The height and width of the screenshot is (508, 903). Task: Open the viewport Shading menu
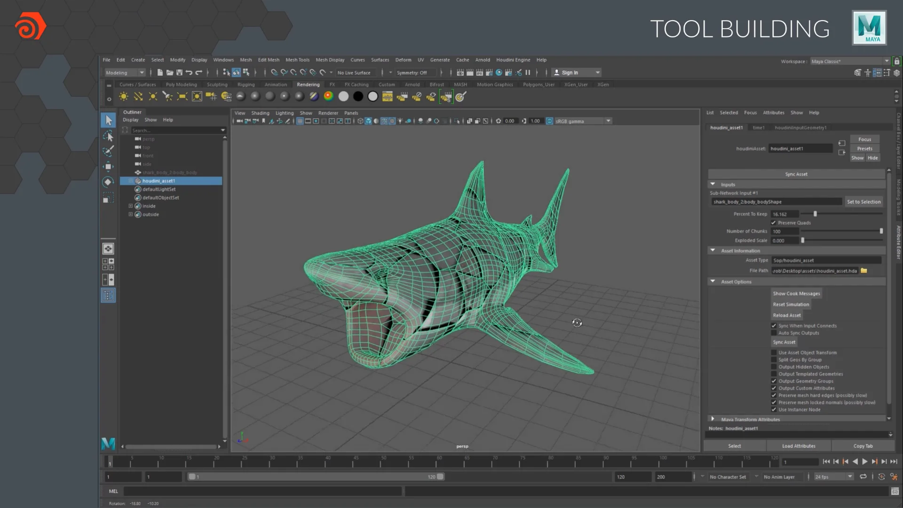click(x=260, y=113)
